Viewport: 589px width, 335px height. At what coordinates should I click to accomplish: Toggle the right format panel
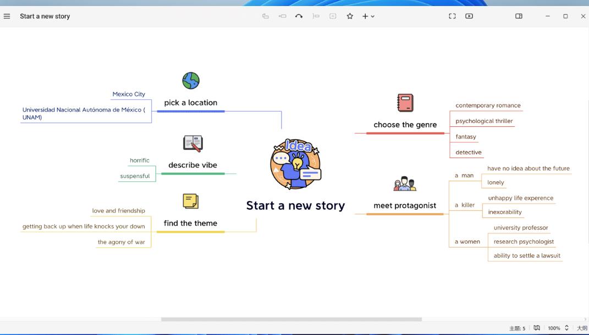pyautogui.click(x=519, y=16)
